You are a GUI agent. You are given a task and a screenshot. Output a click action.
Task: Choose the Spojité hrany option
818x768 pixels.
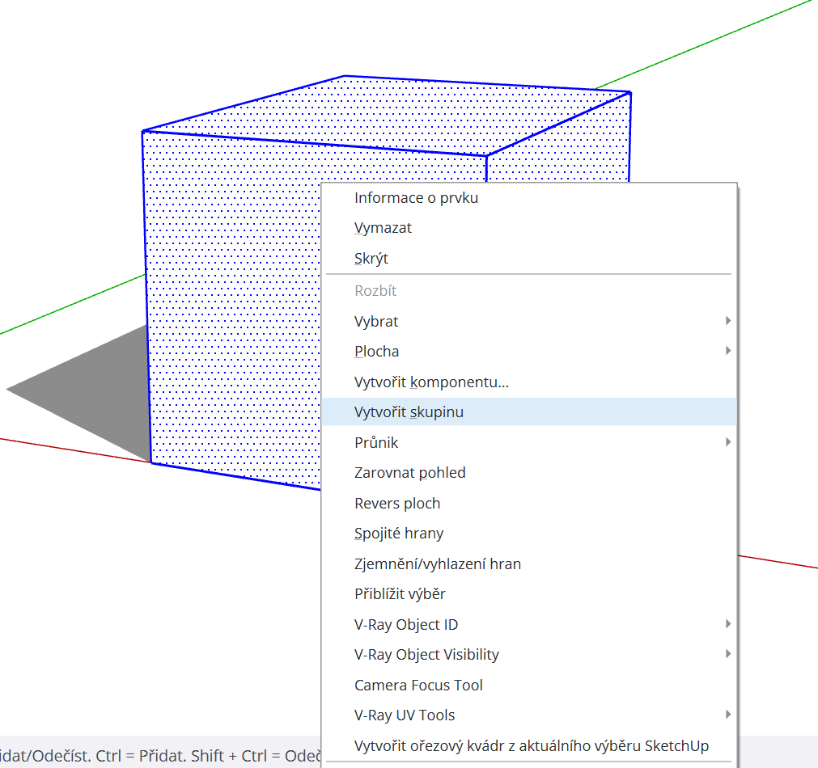pyautogui.click(x=399, y=534)
